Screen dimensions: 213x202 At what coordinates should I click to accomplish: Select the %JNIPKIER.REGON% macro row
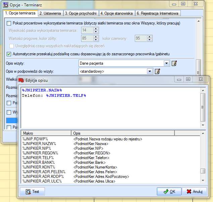click(x=111, y=153)
